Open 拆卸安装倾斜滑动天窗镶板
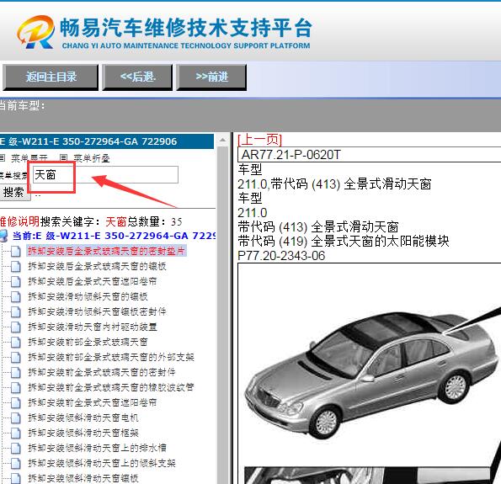This screenshot has height=484, width=501. (83, 478)
